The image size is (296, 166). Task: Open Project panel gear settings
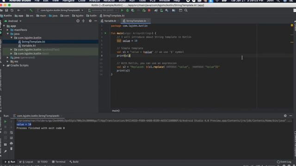coord(90,21)
